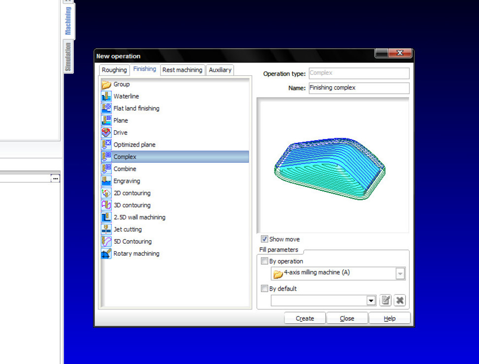
Task: Click the Operation type field
Action: (x=359, y=73)
